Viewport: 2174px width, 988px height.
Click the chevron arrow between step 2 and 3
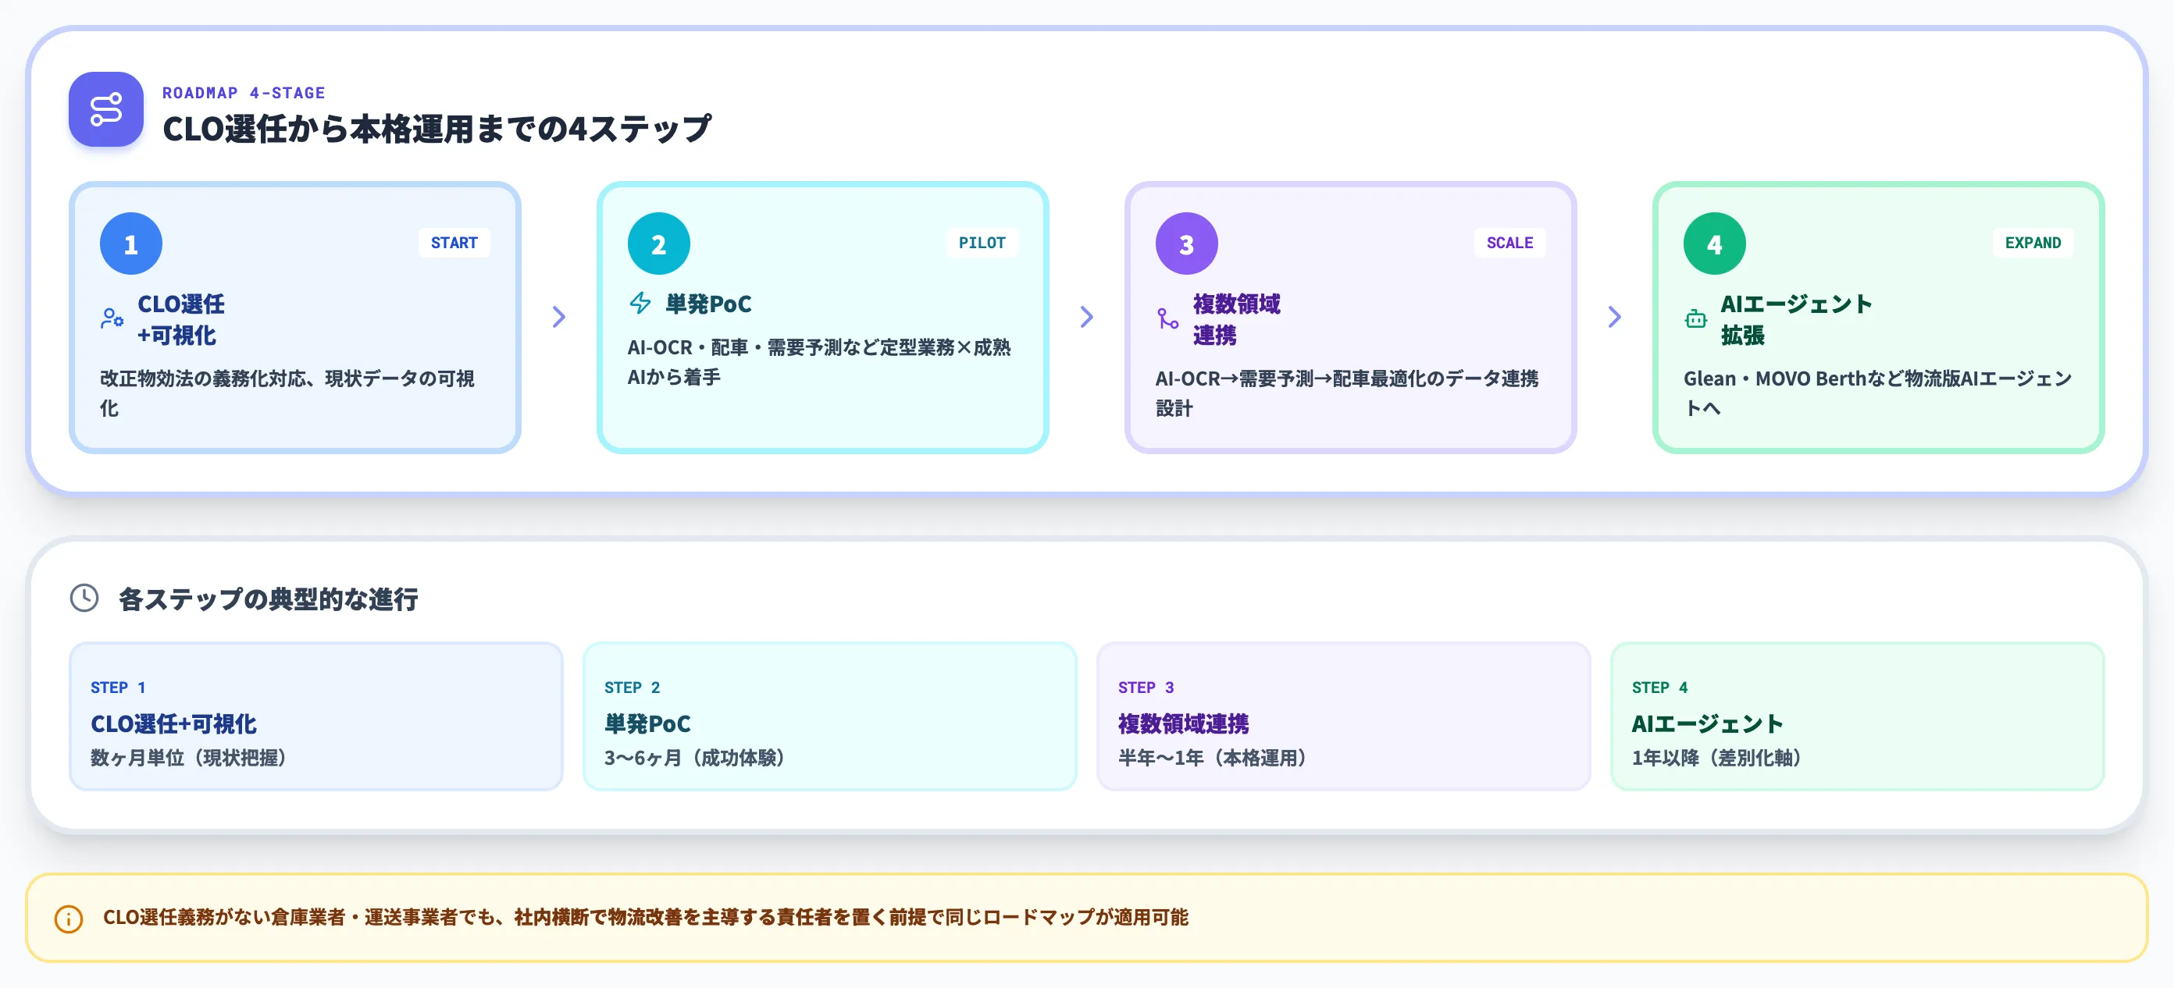tap(1086, 318)
